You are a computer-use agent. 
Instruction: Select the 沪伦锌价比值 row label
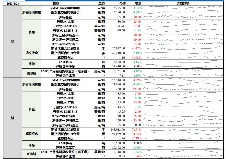(x=65, y=157)
